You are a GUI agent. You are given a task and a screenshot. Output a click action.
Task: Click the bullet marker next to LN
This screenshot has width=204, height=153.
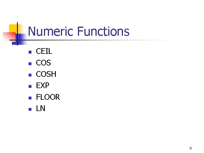click(x=29, y=109)
